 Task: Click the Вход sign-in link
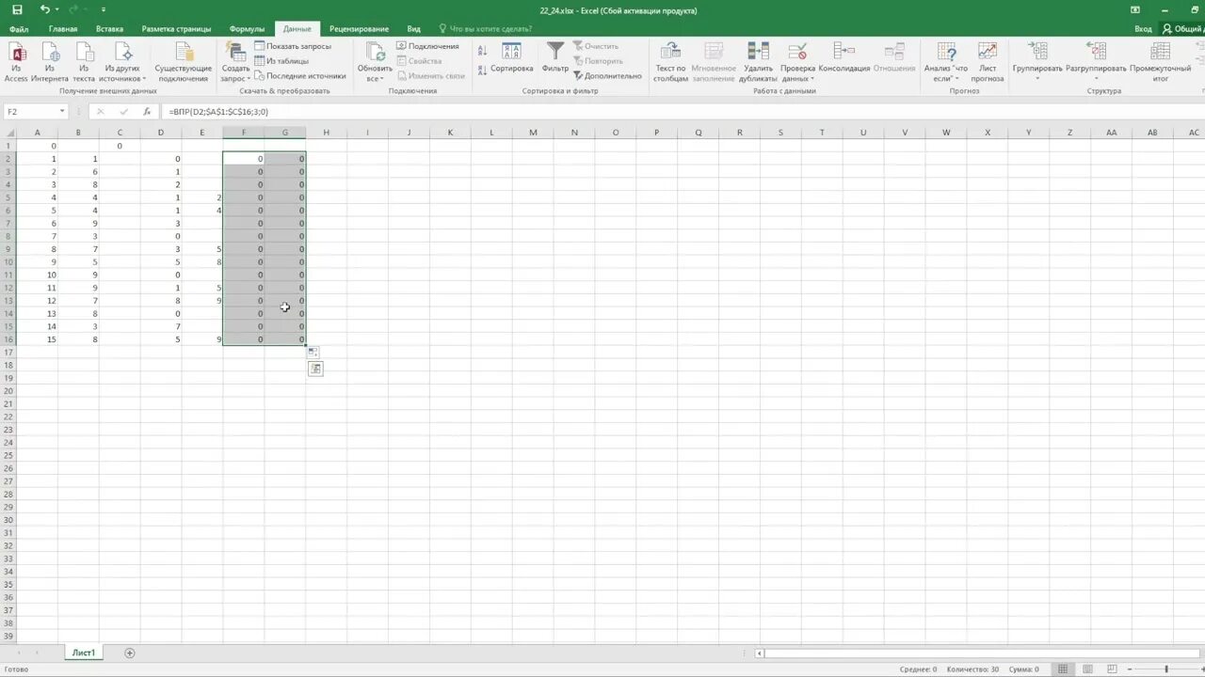(x=1143, y=29)
